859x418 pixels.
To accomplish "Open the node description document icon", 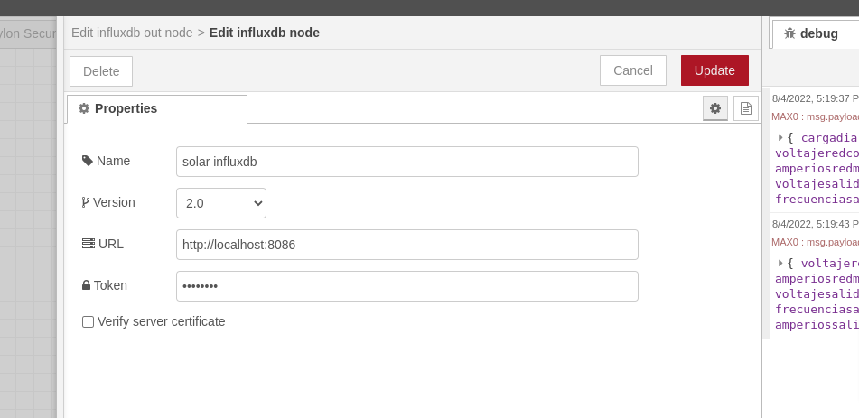I will (x=745, y=108).
